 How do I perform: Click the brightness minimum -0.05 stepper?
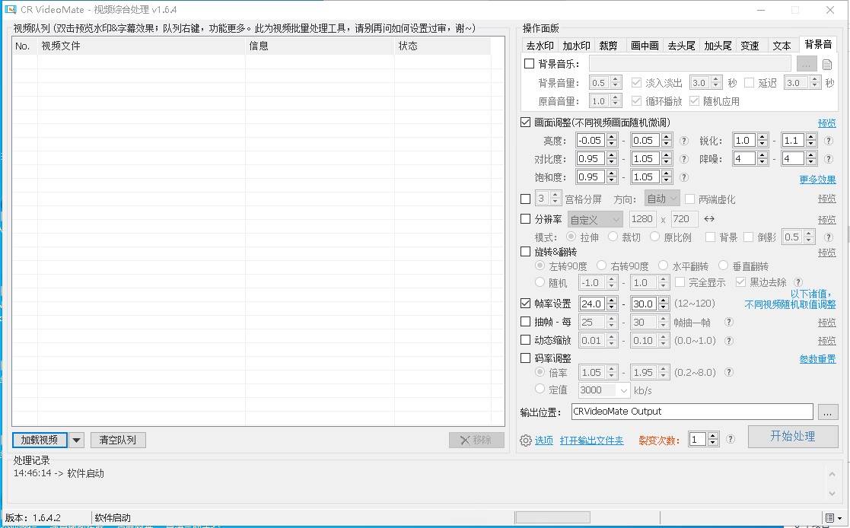point(612,141)
